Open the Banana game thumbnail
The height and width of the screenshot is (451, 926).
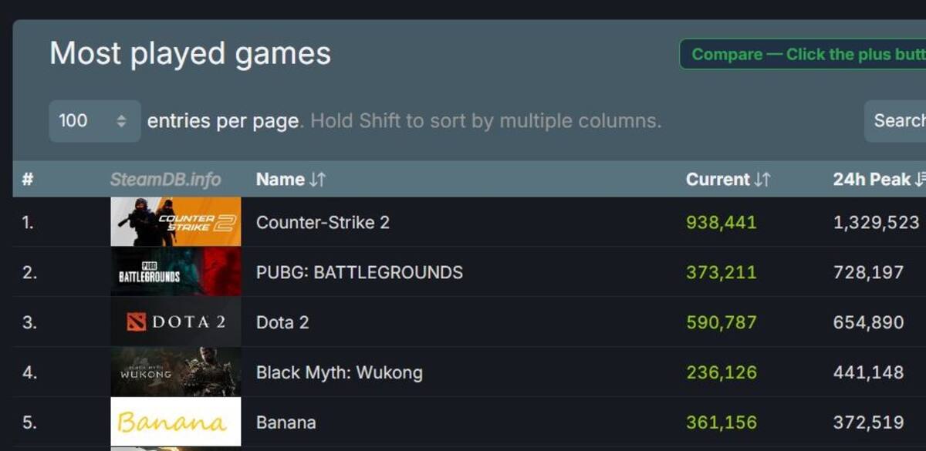[176, 422]
